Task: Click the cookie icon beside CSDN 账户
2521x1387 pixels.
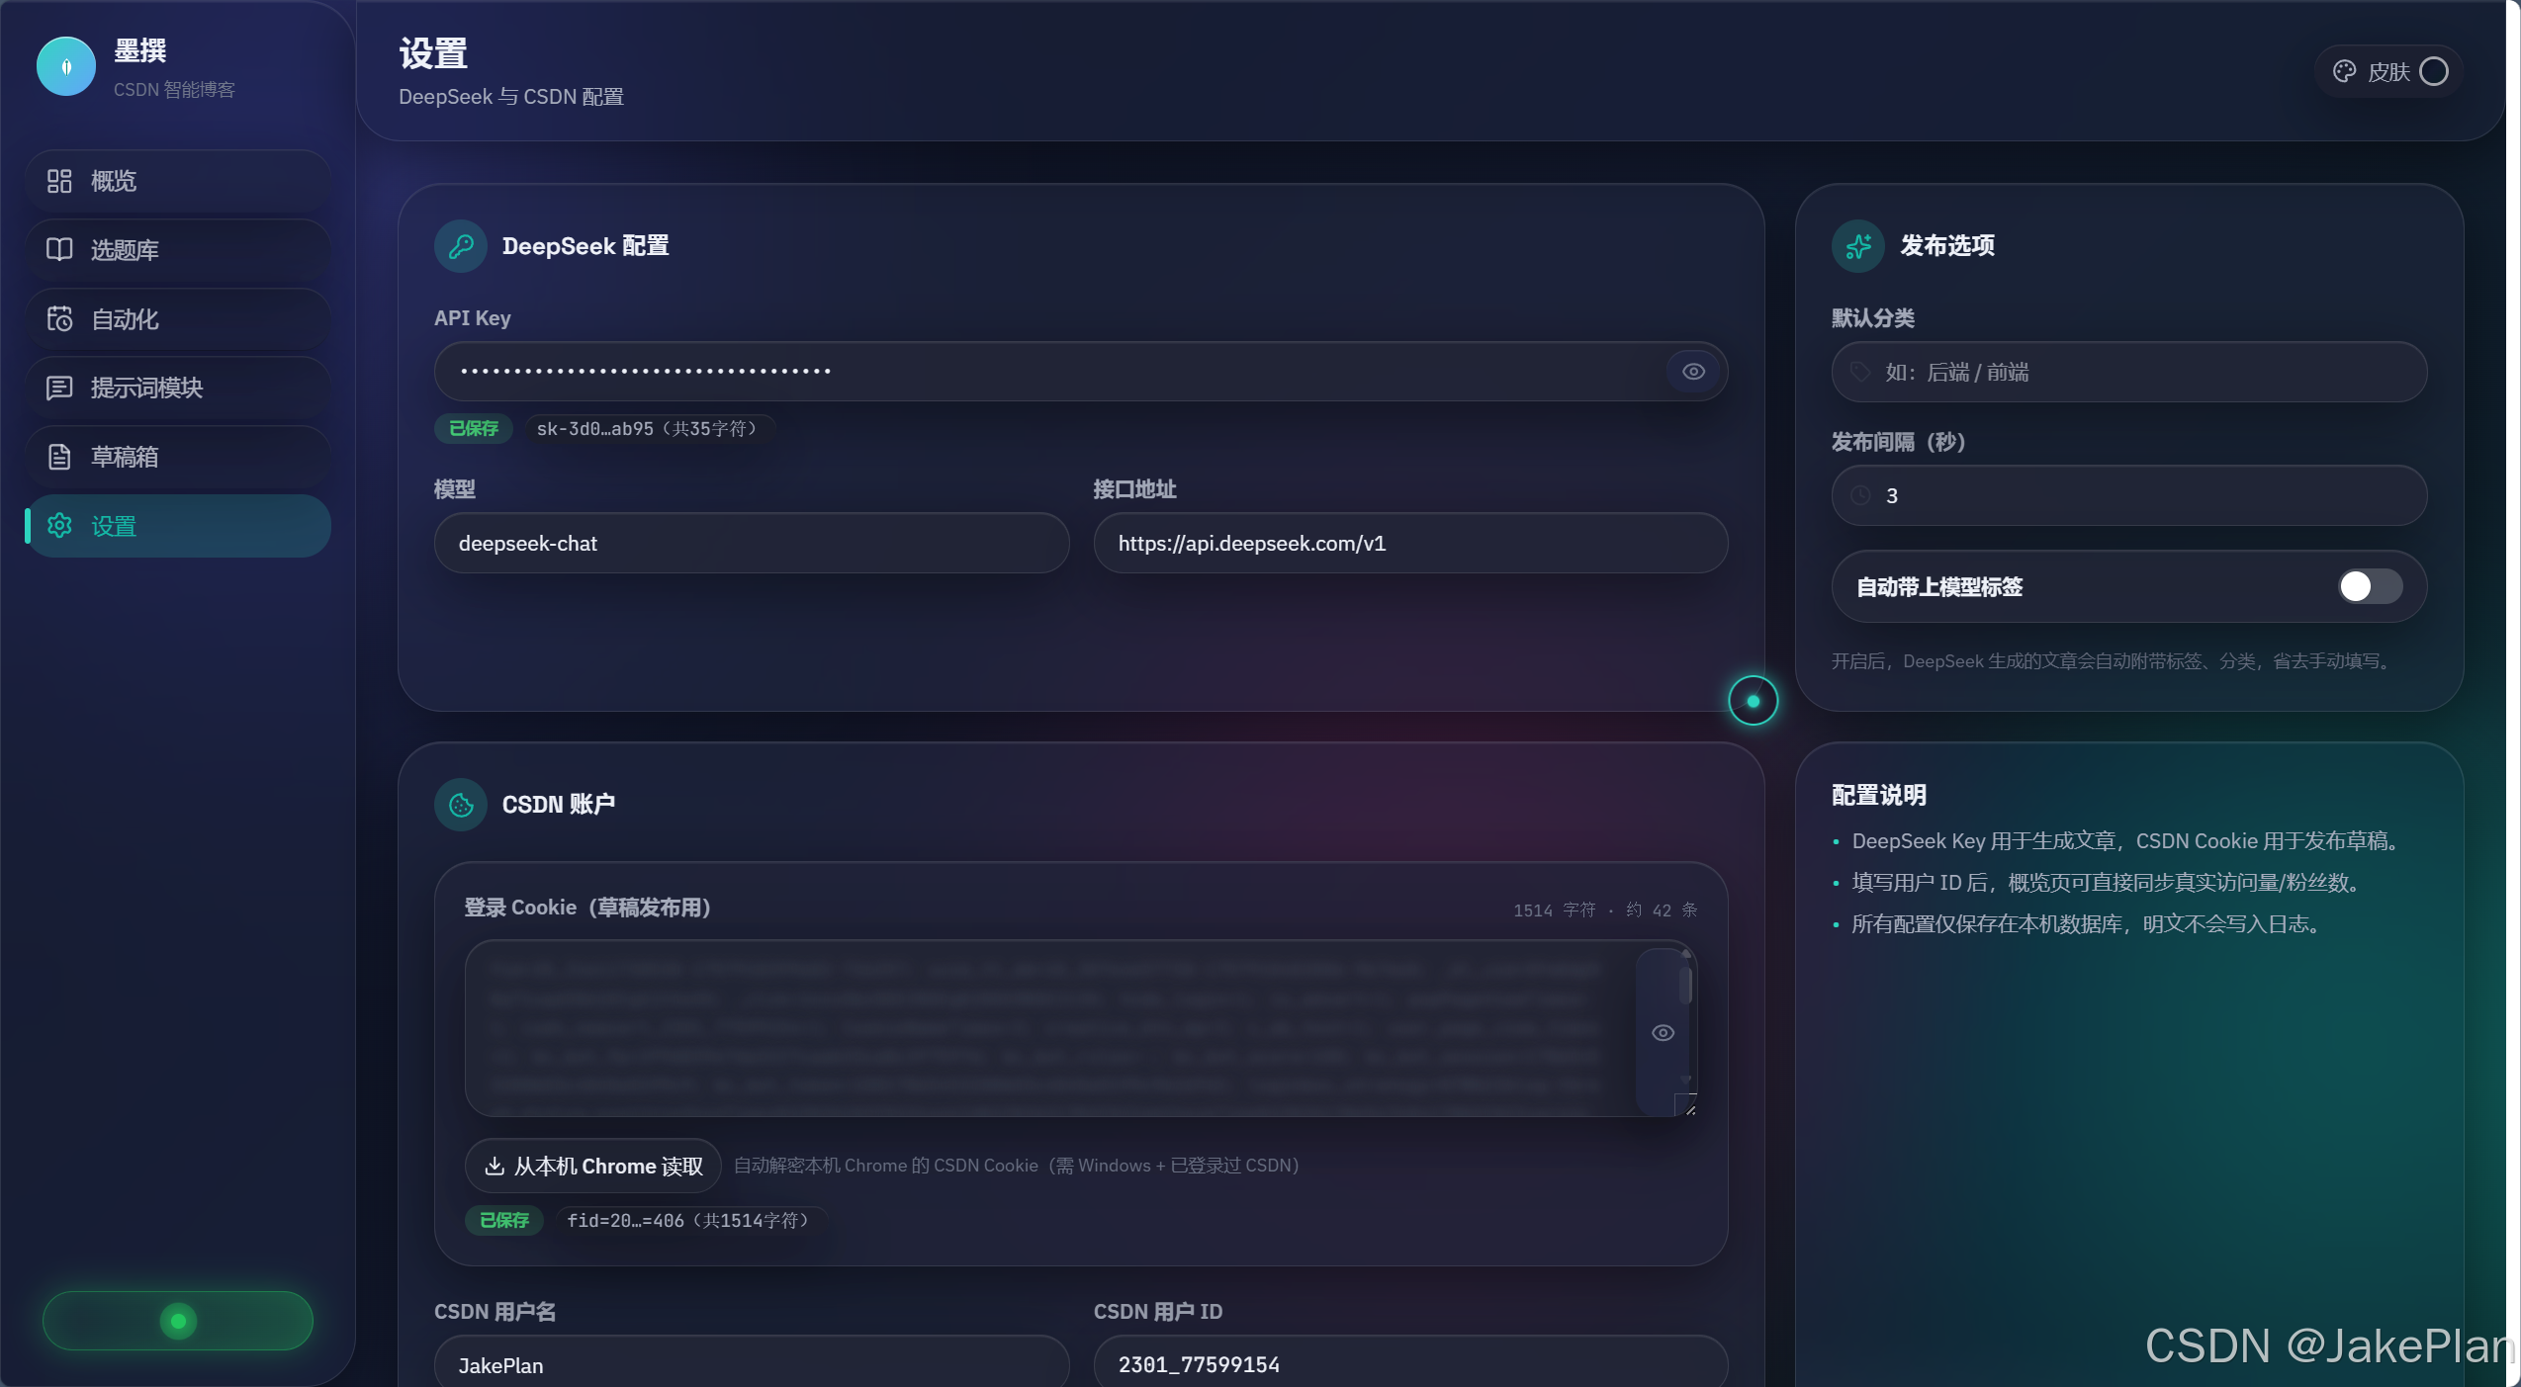Action: [461, 805]
